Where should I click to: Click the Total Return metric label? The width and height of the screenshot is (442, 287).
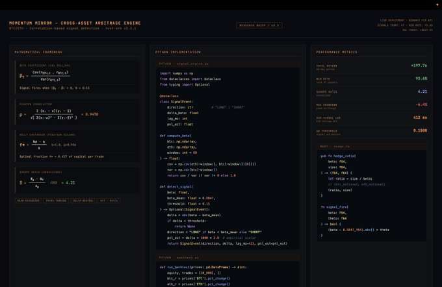[326, 66]
